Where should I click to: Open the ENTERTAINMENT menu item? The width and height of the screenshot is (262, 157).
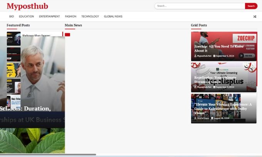pos(49,17)
